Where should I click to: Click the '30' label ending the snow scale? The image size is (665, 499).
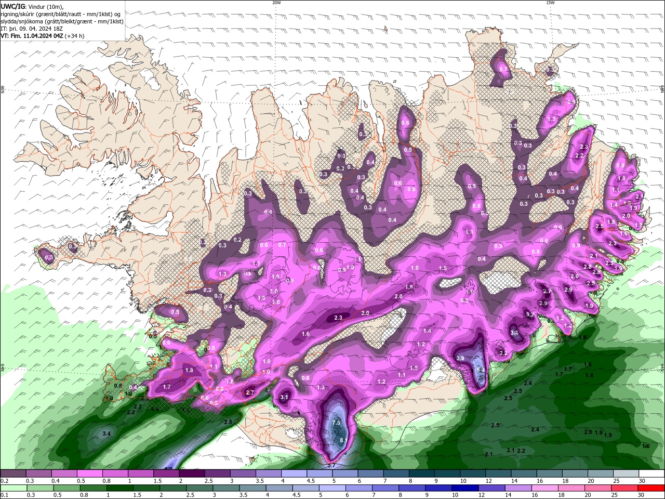click(x=642, y=481)
